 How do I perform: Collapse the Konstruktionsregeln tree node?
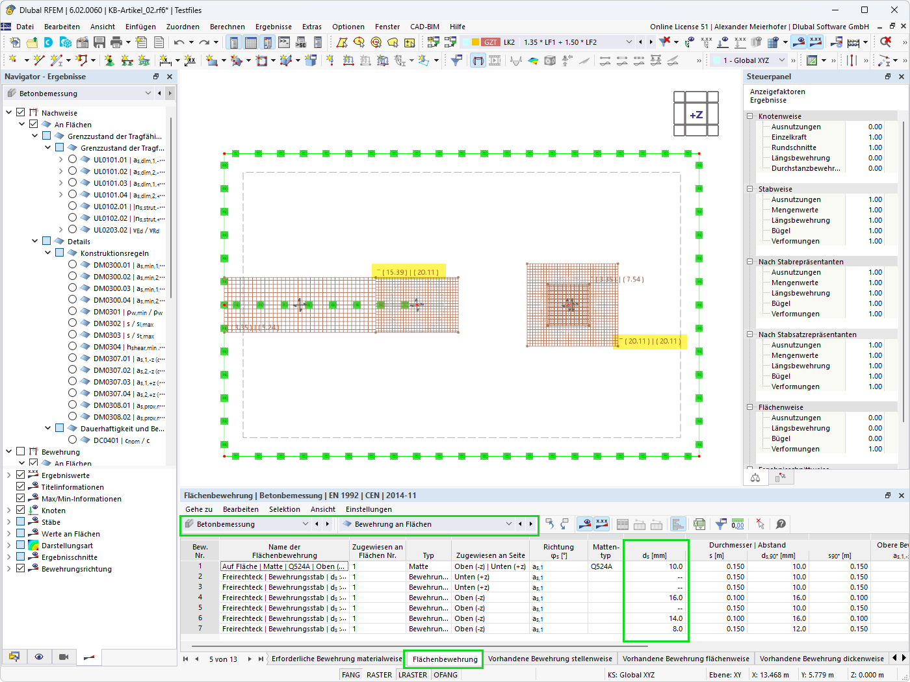47,253
